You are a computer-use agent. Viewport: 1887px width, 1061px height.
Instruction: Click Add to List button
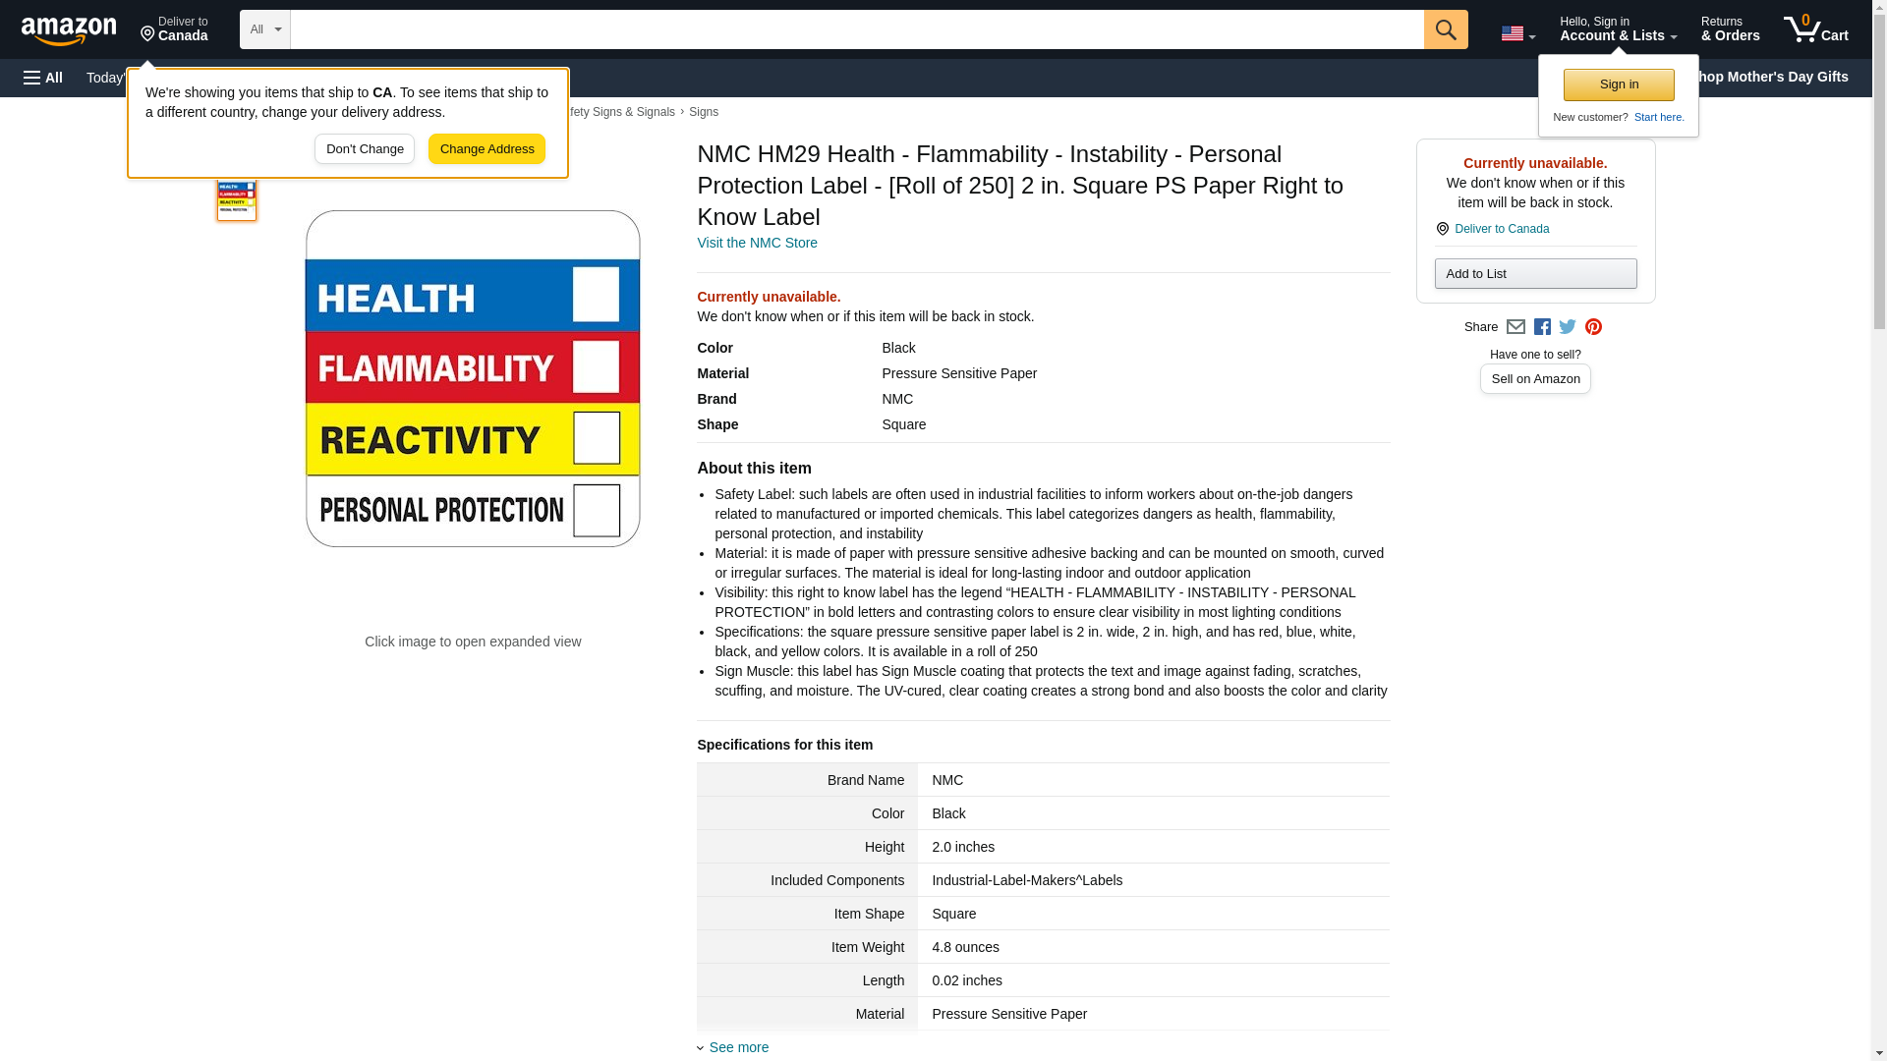(1535, 274)
